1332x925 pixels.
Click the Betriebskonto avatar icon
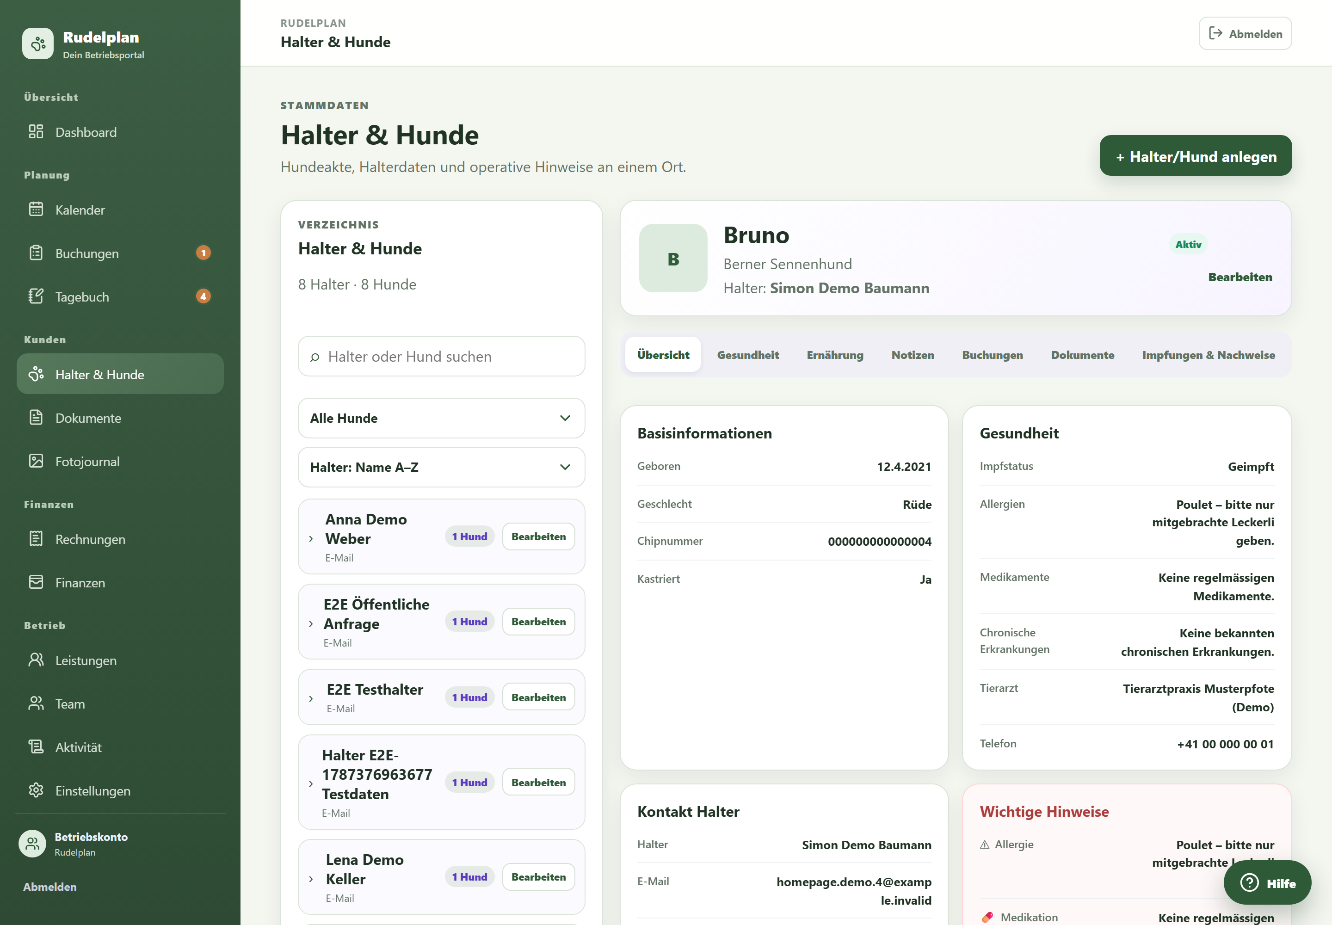click(32, 843)
